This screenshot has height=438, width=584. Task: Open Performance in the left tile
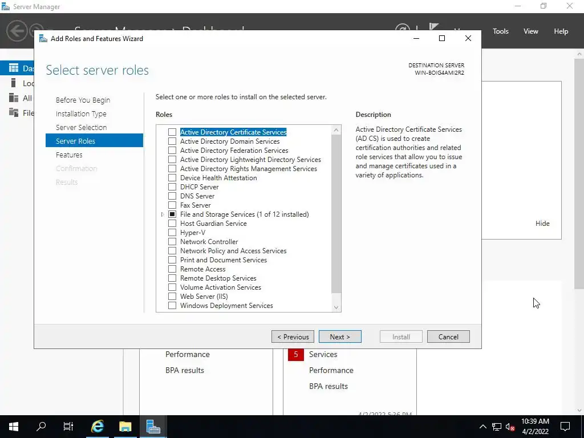pyautogui.click(x=187, y=354)
